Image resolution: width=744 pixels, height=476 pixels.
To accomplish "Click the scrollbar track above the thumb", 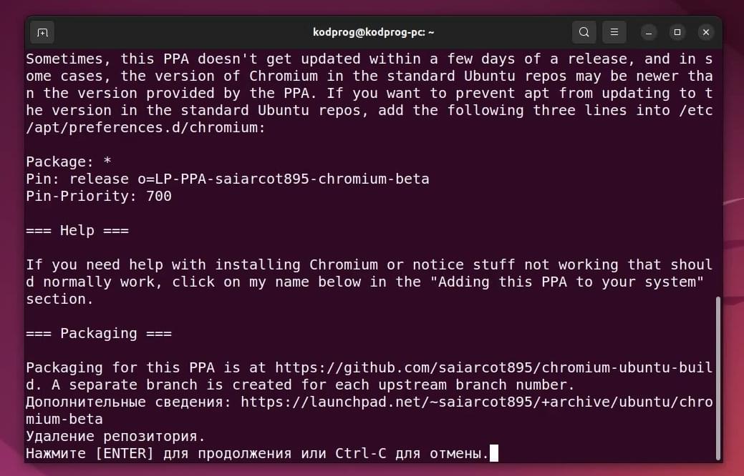I will 718,173.
